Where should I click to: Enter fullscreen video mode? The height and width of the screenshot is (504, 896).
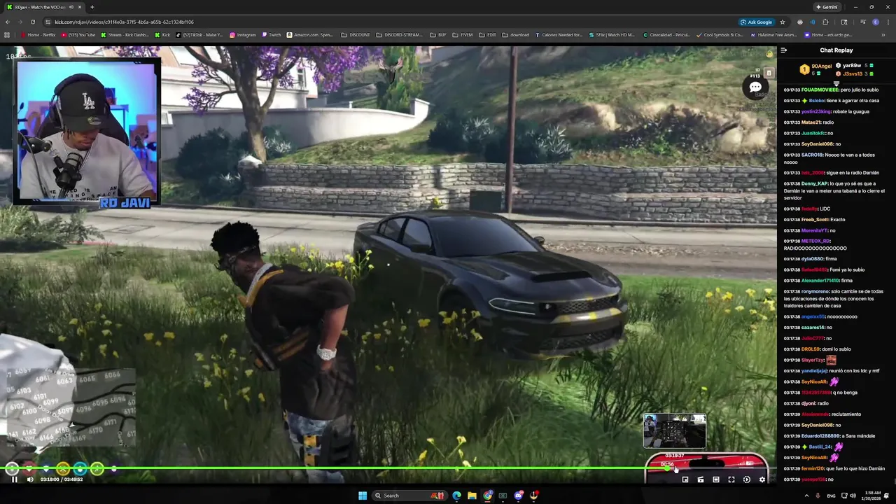731,479
